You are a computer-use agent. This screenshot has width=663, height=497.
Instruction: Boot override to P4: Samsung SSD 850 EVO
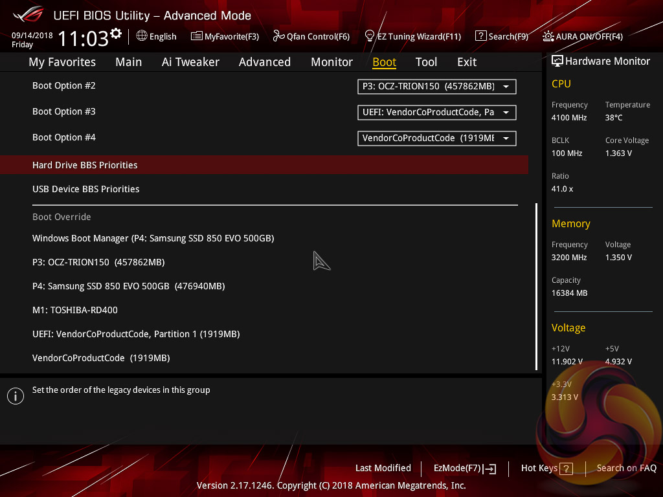129,286
